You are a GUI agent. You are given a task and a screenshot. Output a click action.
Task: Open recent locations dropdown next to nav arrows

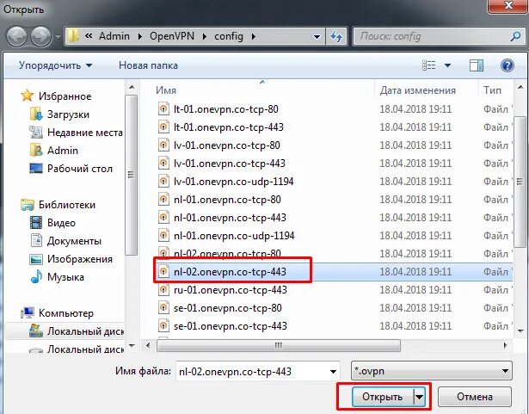click(58, 36)
